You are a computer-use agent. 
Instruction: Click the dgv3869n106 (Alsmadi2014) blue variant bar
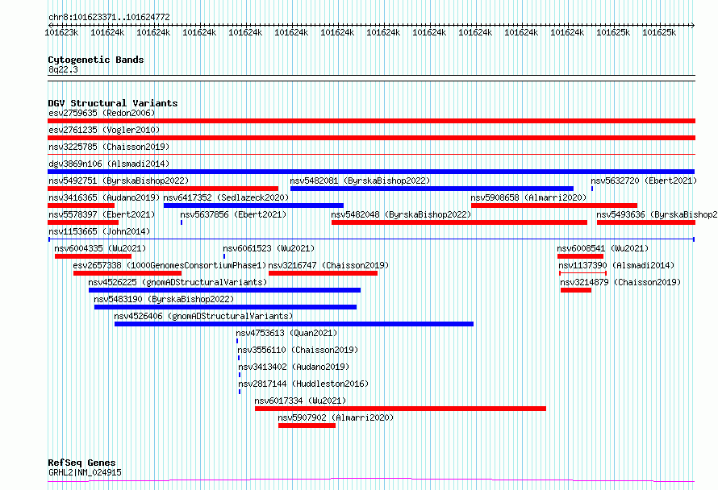[x=371, y=172]
